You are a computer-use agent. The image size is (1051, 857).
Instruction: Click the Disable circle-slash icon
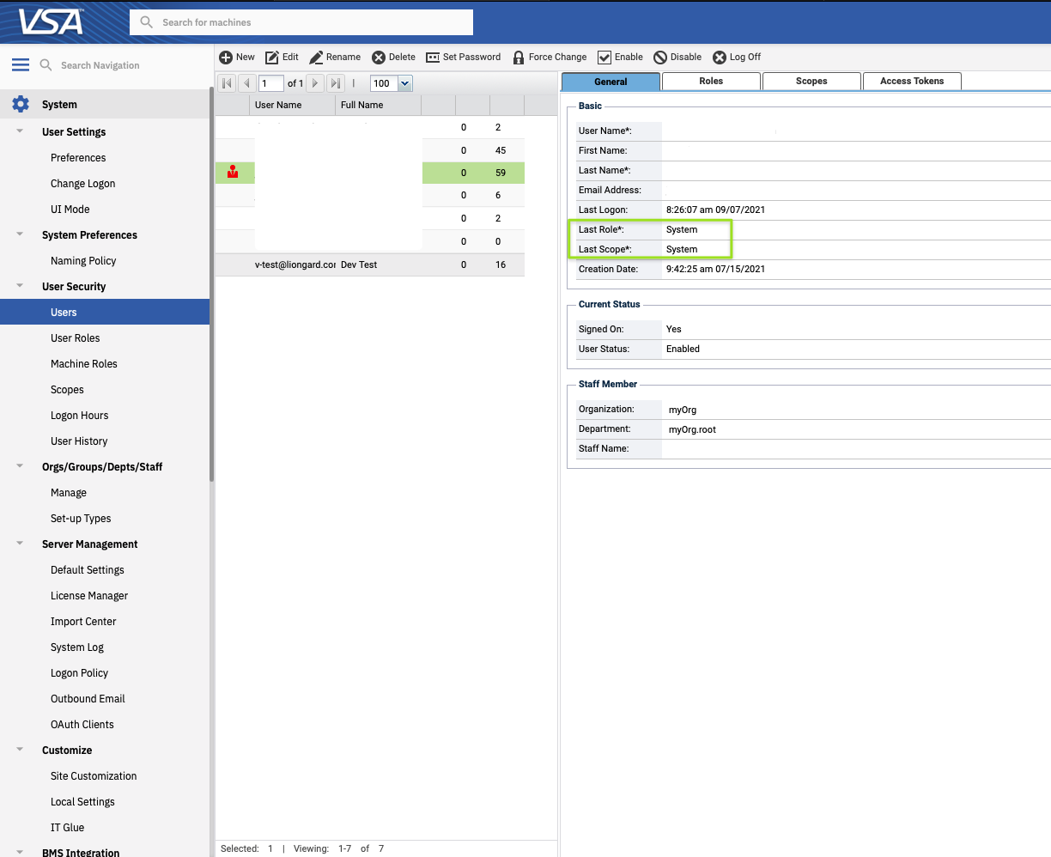point(660,58)
